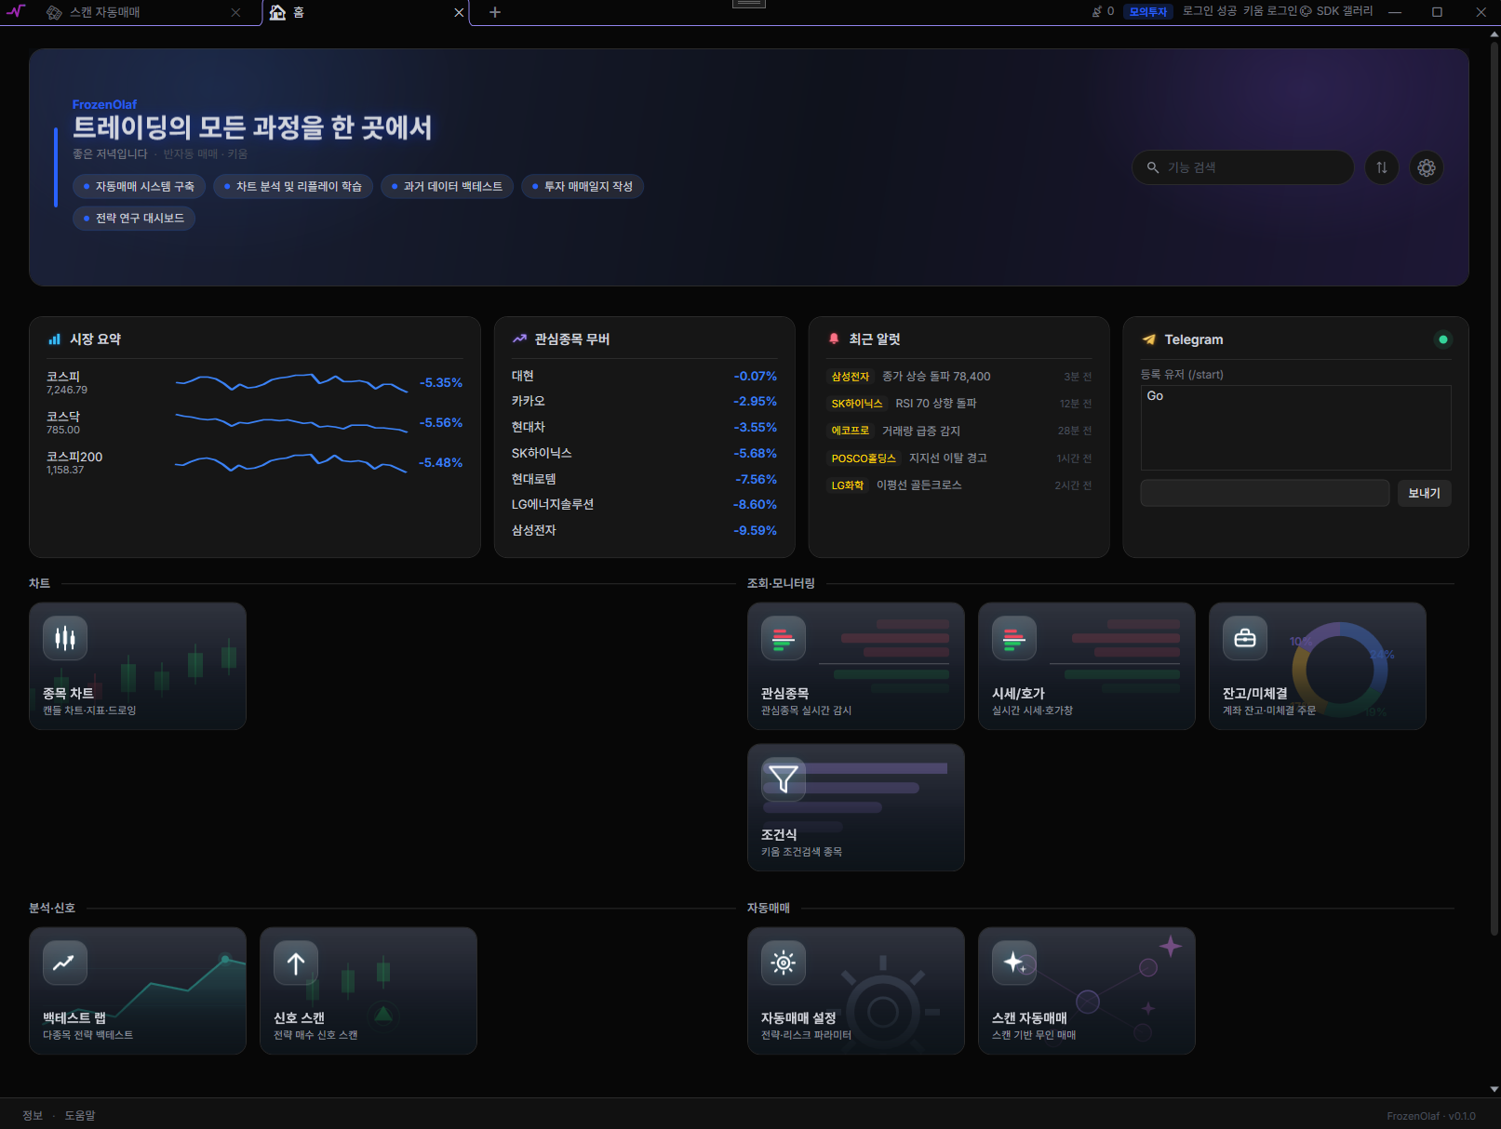Image resolution: width=1501 pixels, height=1129 pixels.
Task: Send the Telegram message with 보내기
Action: pos(1424,493)
